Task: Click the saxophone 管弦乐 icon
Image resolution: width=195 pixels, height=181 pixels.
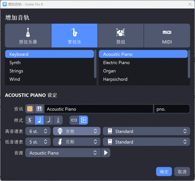Action: [x=74, y=32]
